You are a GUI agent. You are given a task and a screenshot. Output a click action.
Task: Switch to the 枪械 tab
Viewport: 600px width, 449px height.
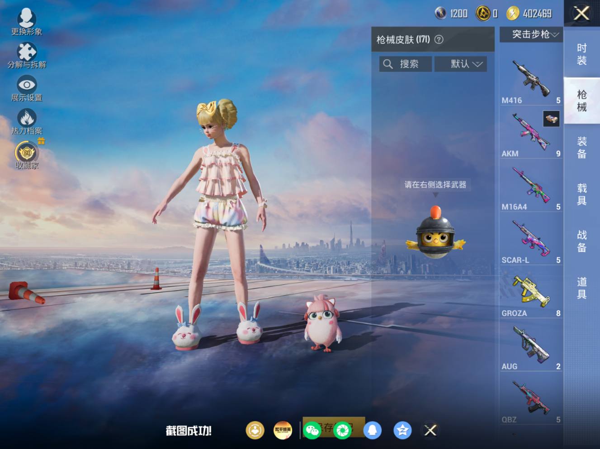point(581,101)
